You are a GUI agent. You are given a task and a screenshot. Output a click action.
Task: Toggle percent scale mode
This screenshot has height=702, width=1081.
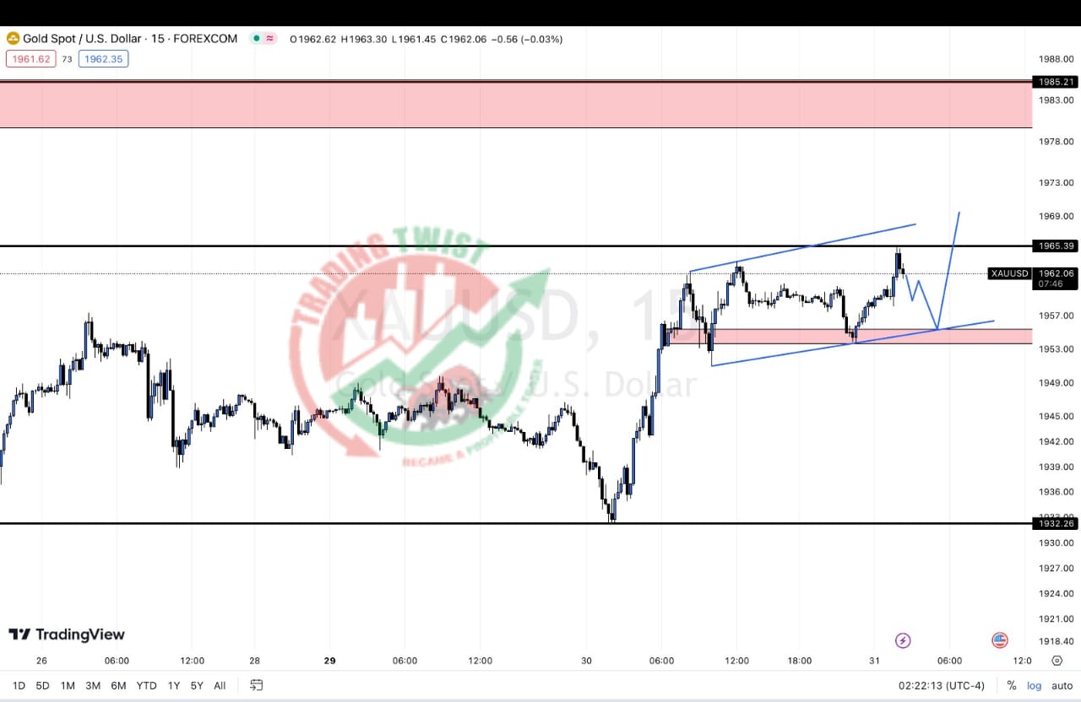tap(1012, 686)
